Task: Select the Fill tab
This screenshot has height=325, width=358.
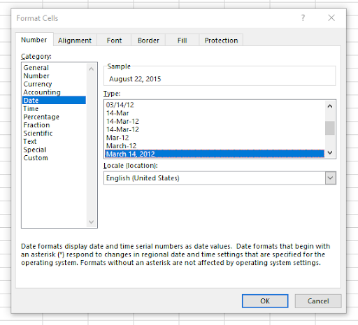Action: [182, 41]
